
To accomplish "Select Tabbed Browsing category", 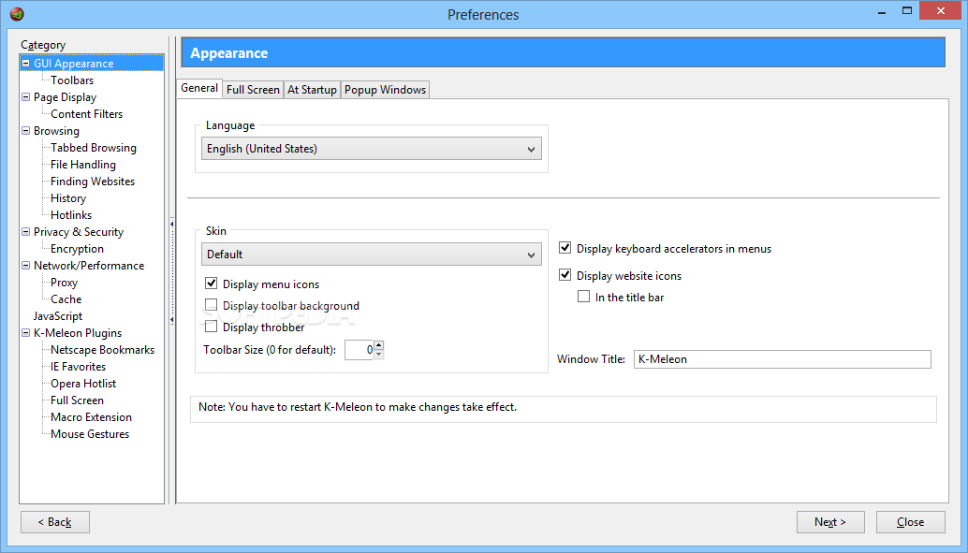I will tap(94, 148).
